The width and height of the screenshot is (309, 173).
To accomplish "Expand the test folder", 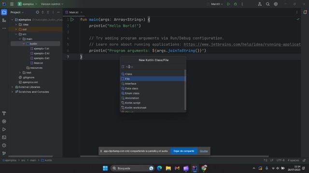I will (20, 73).
